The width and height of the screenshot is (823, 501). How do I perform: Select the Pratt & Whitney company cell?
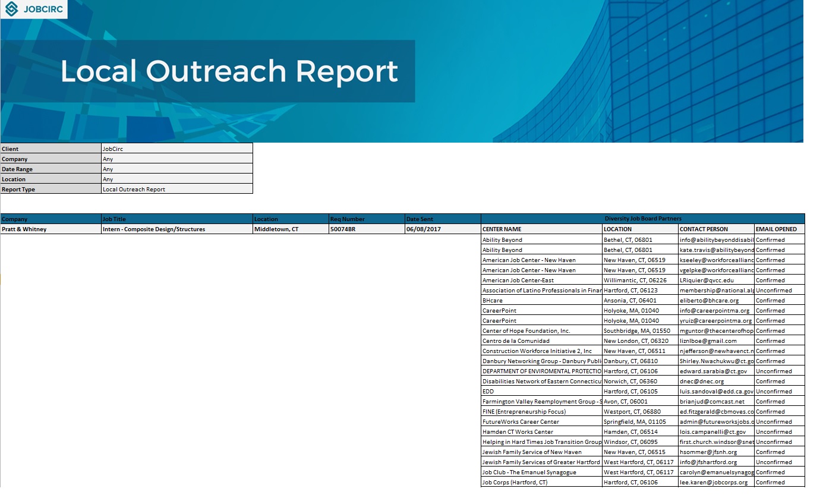[x=51, y=229]
